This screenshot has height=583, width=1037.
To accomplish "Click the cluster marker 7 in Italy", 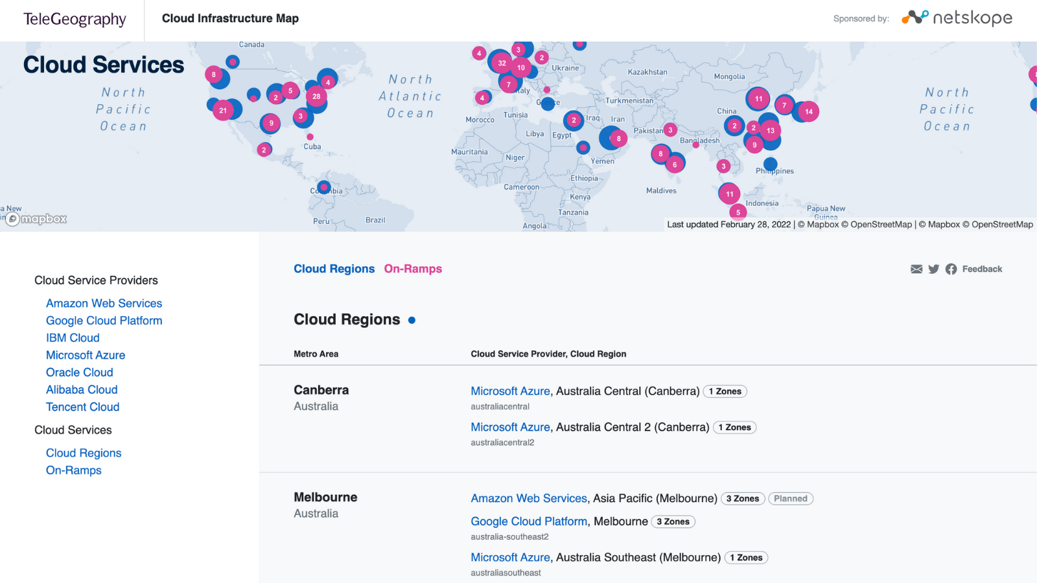I will [x=509, y=84].
